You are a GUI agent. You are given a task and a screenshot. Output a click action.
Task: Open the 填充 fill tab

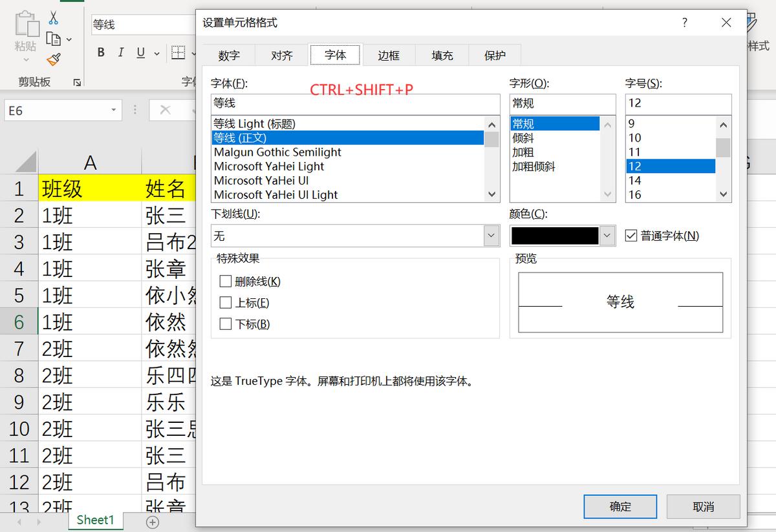click(x=441, y=55)
